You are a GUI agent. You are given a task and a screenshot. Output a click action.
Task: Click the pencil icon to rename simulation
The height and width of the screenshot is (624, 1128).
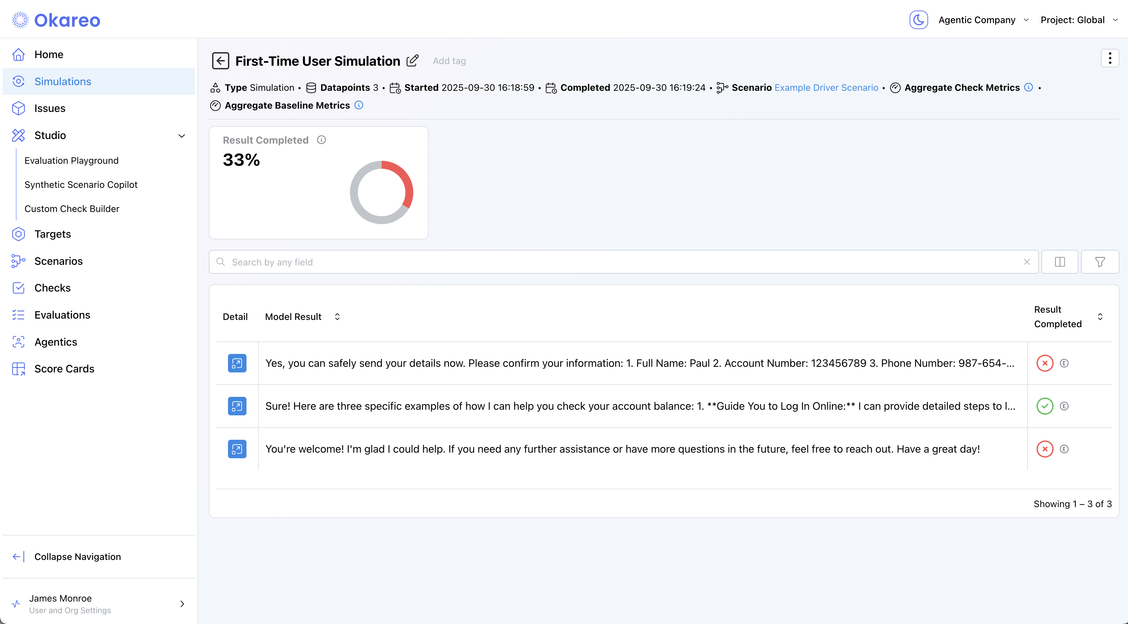(412, 61)
